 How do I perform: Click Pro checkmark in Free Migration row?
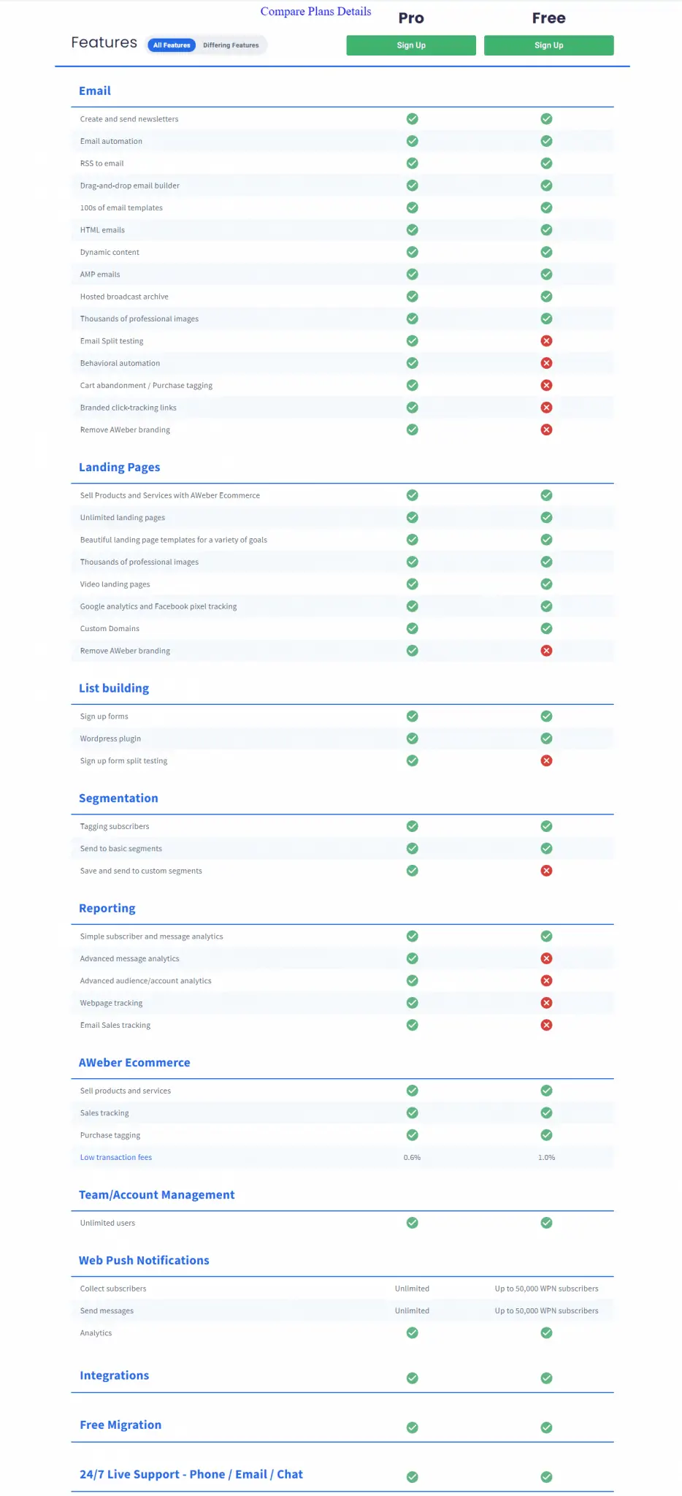pos(413,1427)
